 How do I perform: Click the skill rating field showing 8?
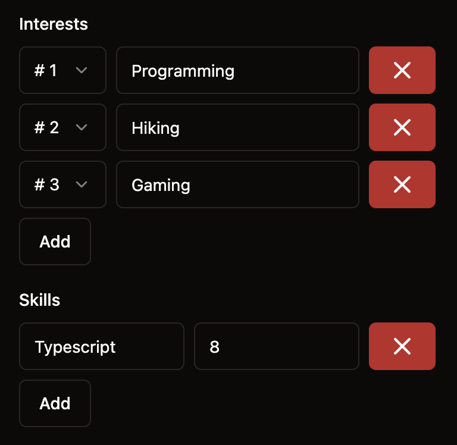276,346
